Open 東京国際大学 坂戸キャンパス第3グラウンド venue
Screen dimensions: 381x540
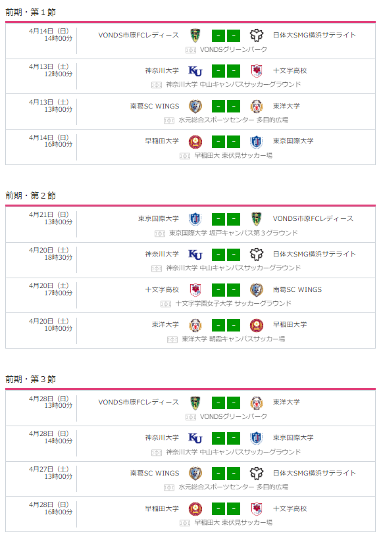coord(233,233)
